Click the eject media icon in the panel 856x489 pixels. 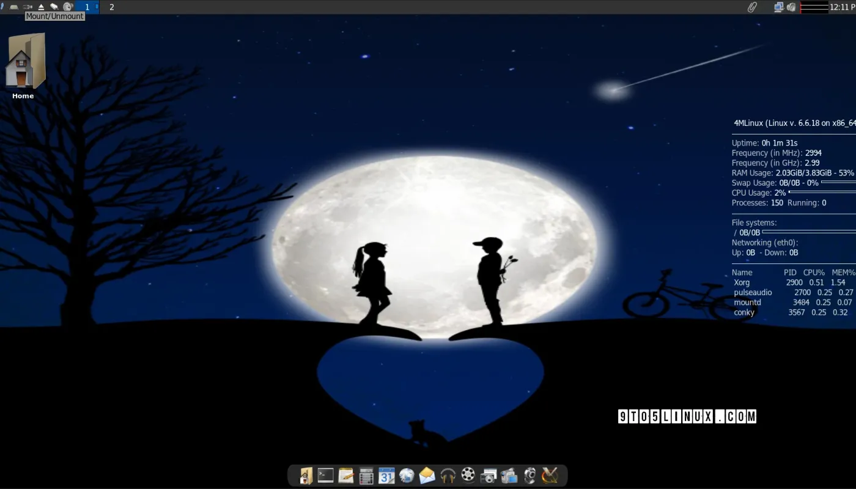pyautogui.click(x=41, y=7)
